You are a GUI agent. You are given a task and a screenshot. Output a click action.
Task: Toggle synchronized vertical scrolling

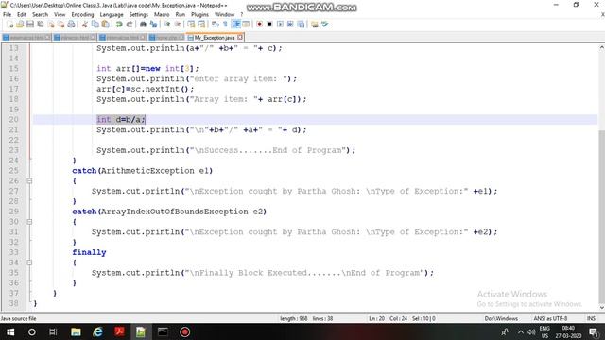[191, 25]
